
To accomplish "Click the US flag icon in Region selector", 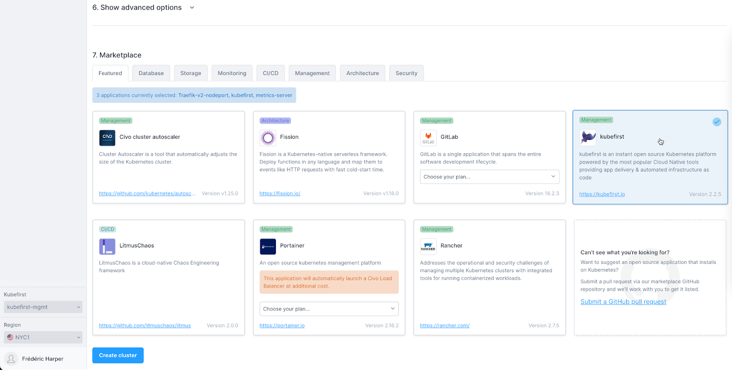I will point(10,338).
